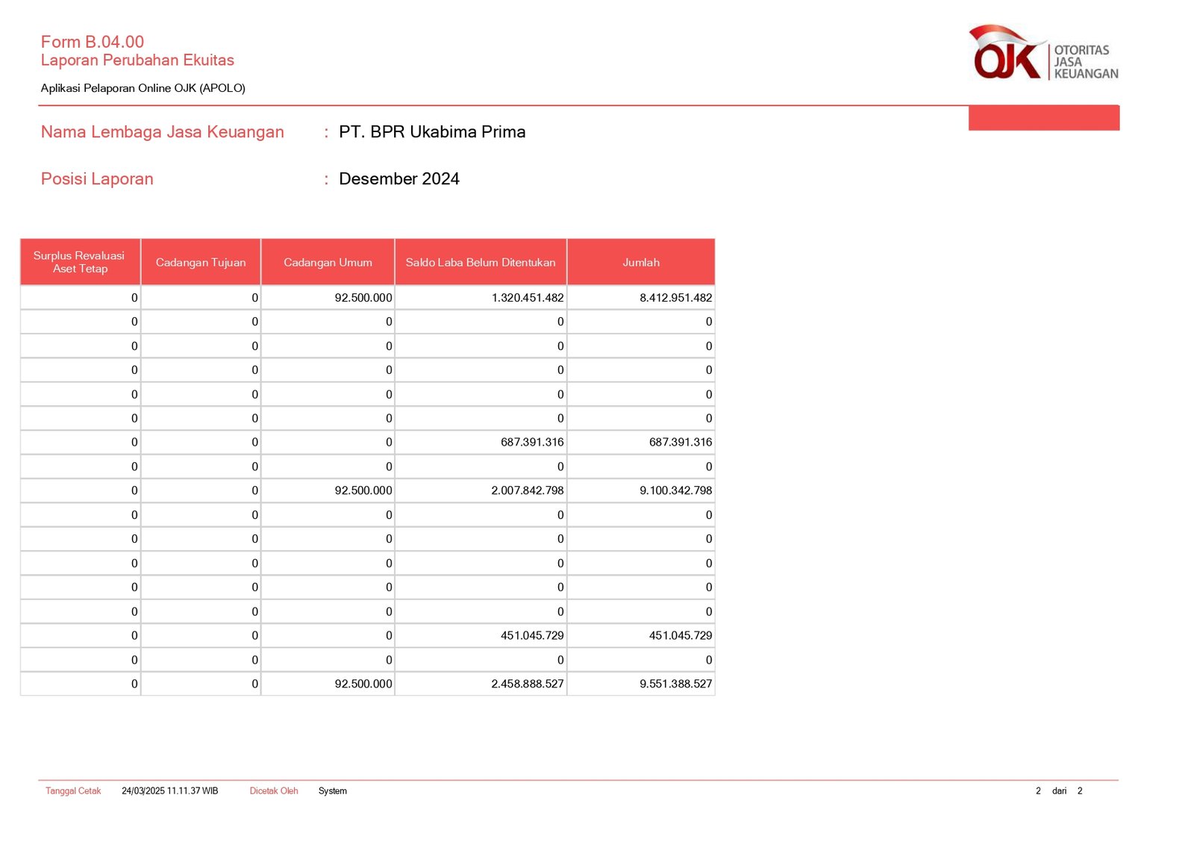1194x845 pixels.
Task: Select the Cadangan Tujuan column header
Action: (201, 263)
